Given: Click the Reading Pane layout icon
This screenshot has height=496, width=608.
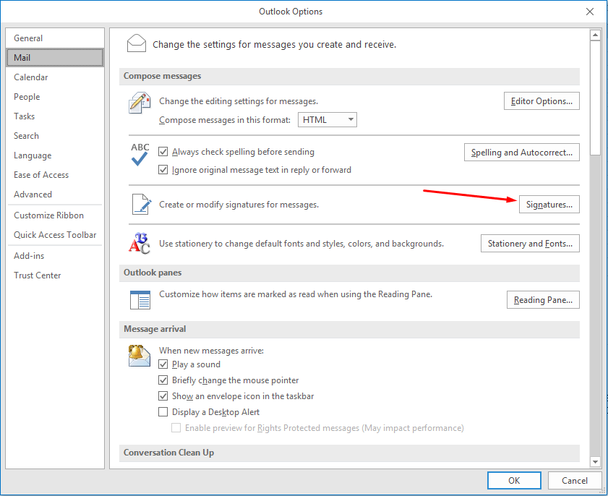Looking at the screenshot, I should point(140,300).
